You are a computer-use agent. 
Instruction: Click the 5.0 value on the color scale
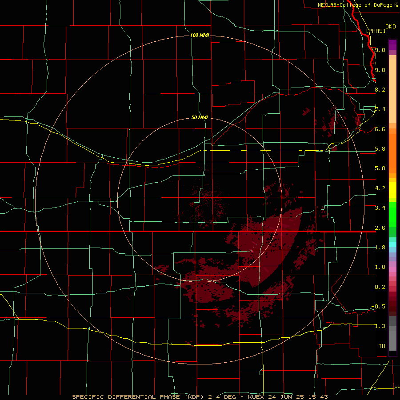[380, 168]
